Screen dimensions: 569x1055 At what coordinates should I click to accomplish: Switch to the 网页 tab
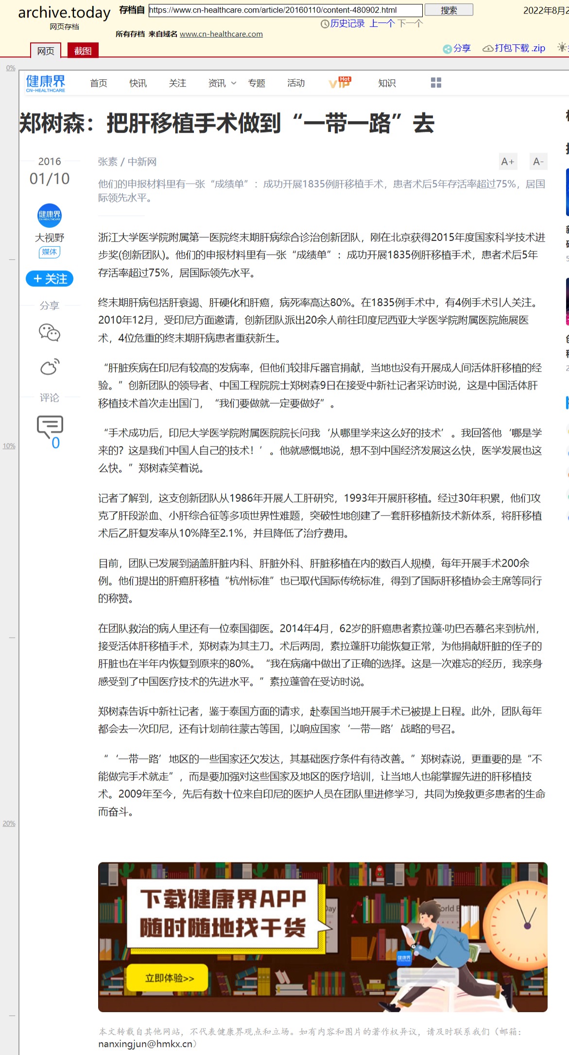[46, 51]
